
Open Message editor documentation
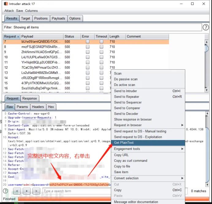coord(148,202)
